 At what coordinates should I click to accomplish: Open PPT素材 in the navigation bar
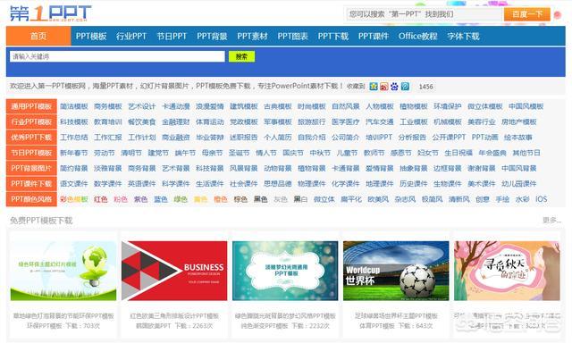coord(252,37)
